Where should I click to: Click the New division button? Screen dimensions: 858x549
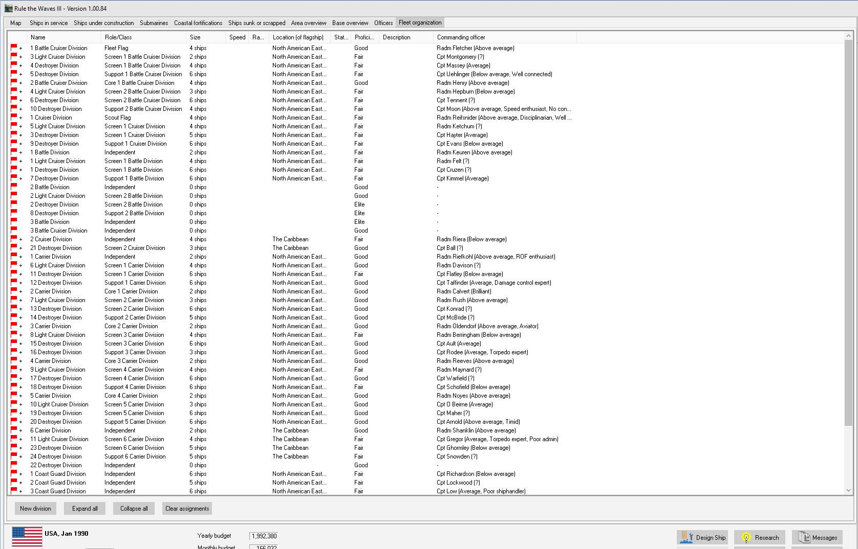[x=35, y=508]
